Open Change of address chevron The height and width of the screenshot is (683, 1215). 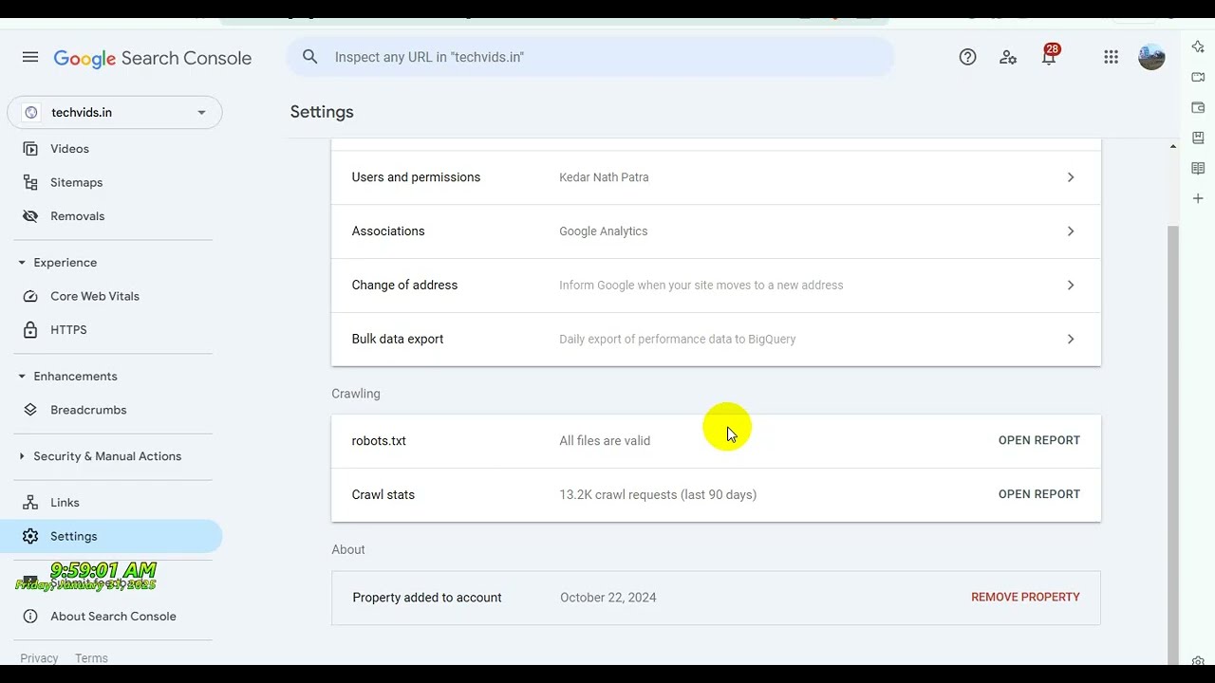(1070, 285)
